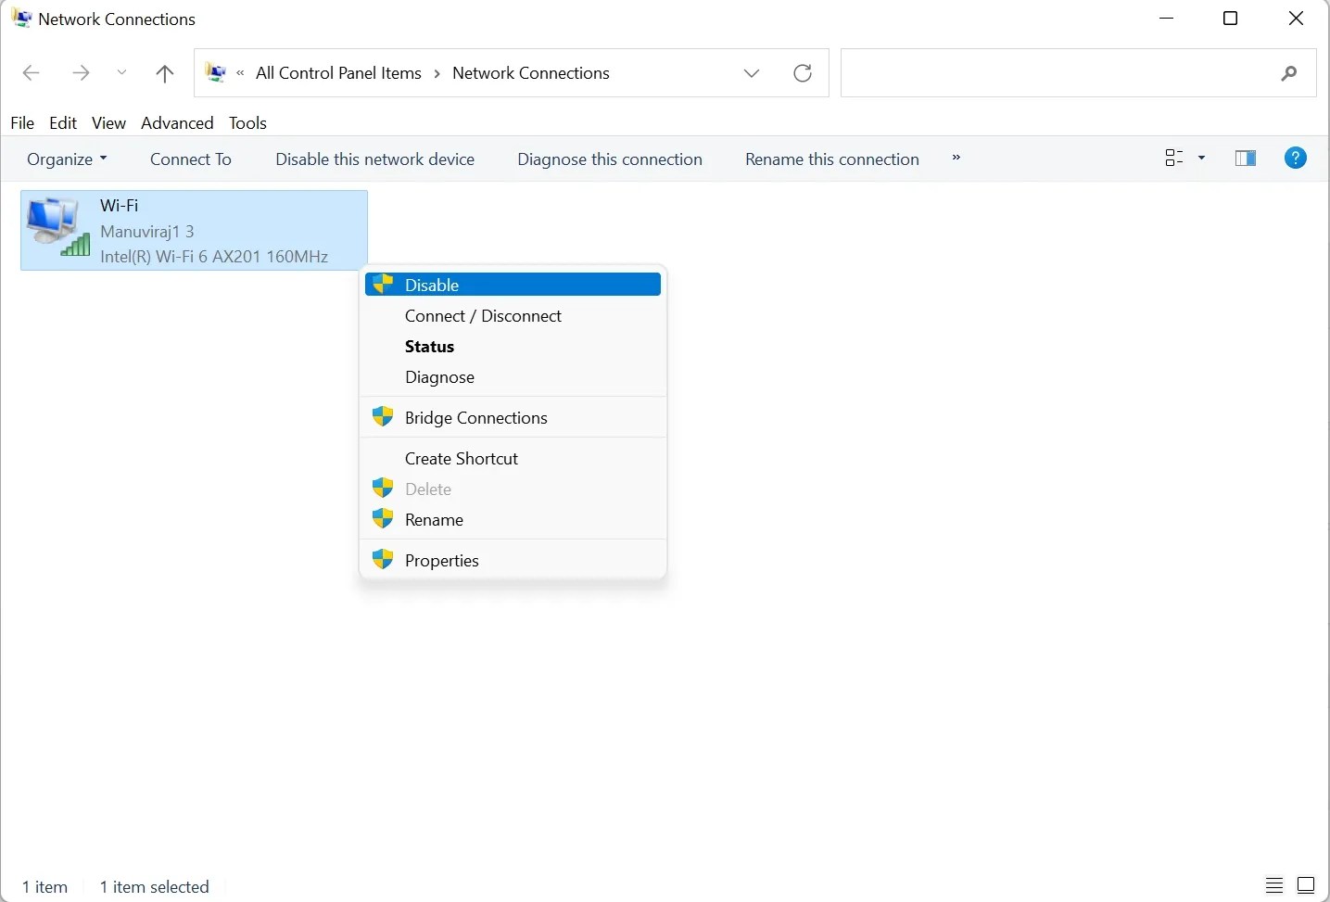The width and height of the screenshot is (1330, 902).
Task: Click the refresh icon in the address bar
Action: tap(802, 72)
